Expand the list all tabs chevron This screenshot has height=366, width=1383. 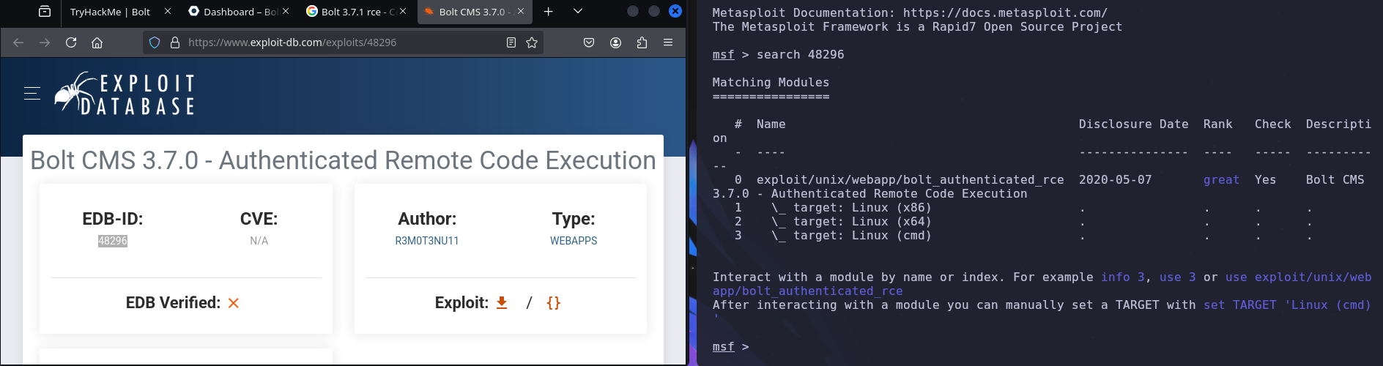(x=578, y=11)
